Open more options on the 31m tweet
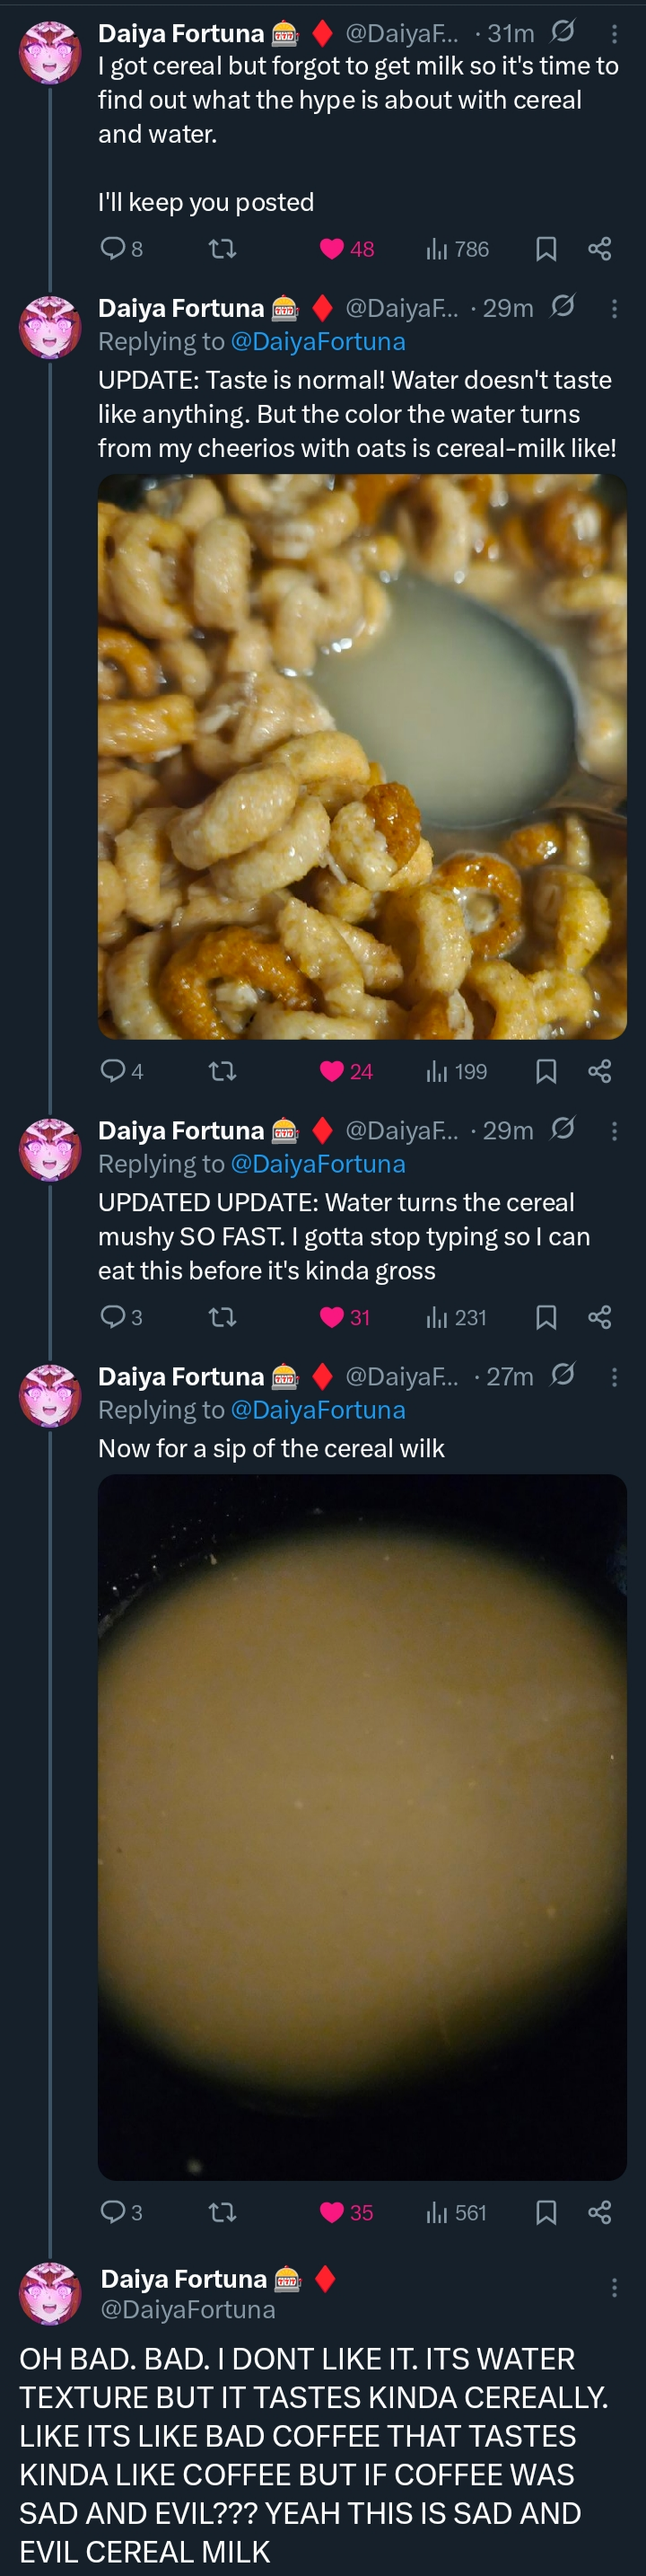646x2576 pixels. click(614, 34)
